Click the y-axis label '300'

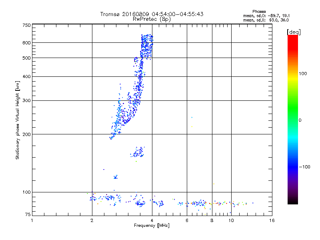click(26, 101)
